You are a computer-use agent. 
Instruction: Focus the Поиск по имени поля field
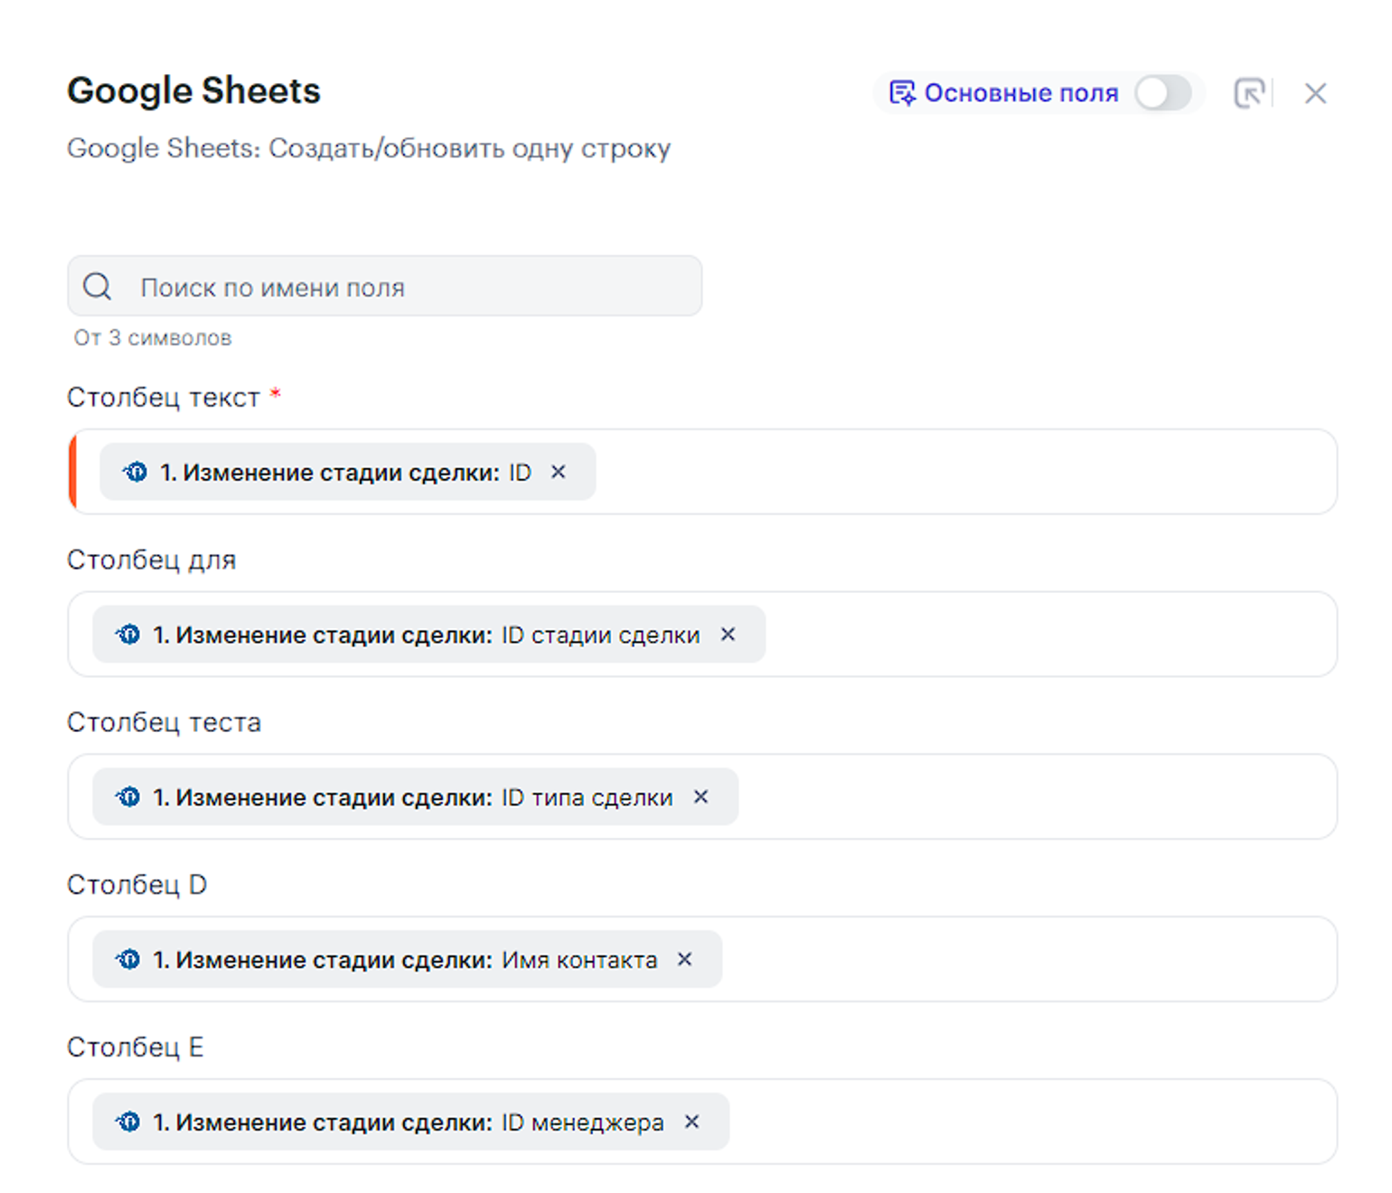tap(407, 287)
